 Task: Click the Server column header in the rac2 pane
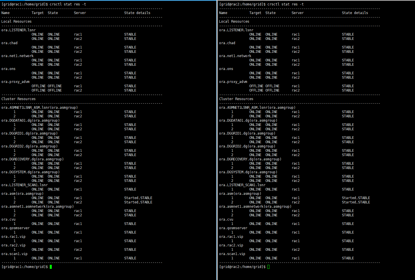point(297,13)
